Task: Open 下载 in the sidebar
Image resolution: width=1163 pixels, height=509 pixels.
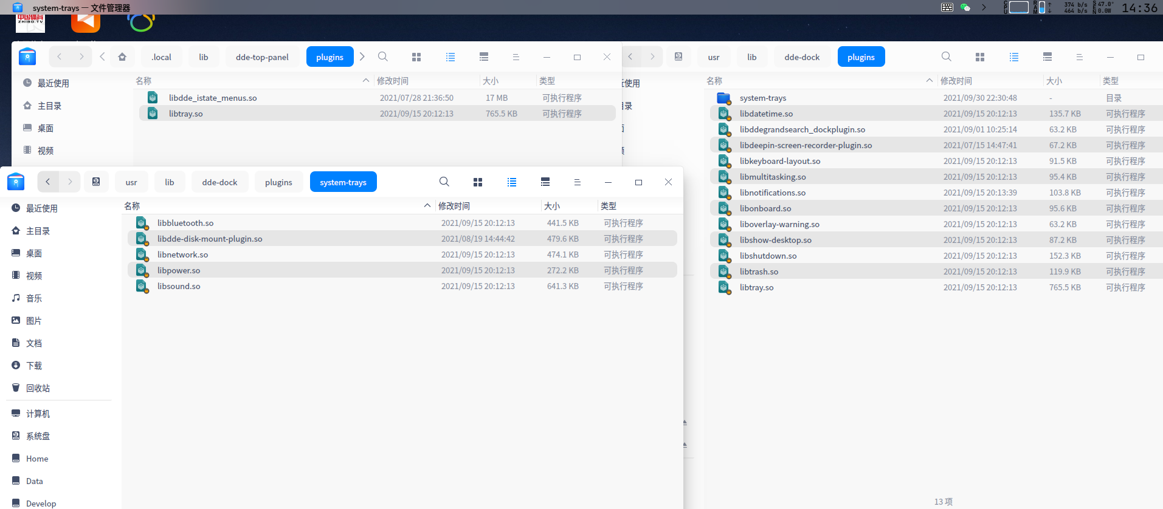Action: pos(34,366)
